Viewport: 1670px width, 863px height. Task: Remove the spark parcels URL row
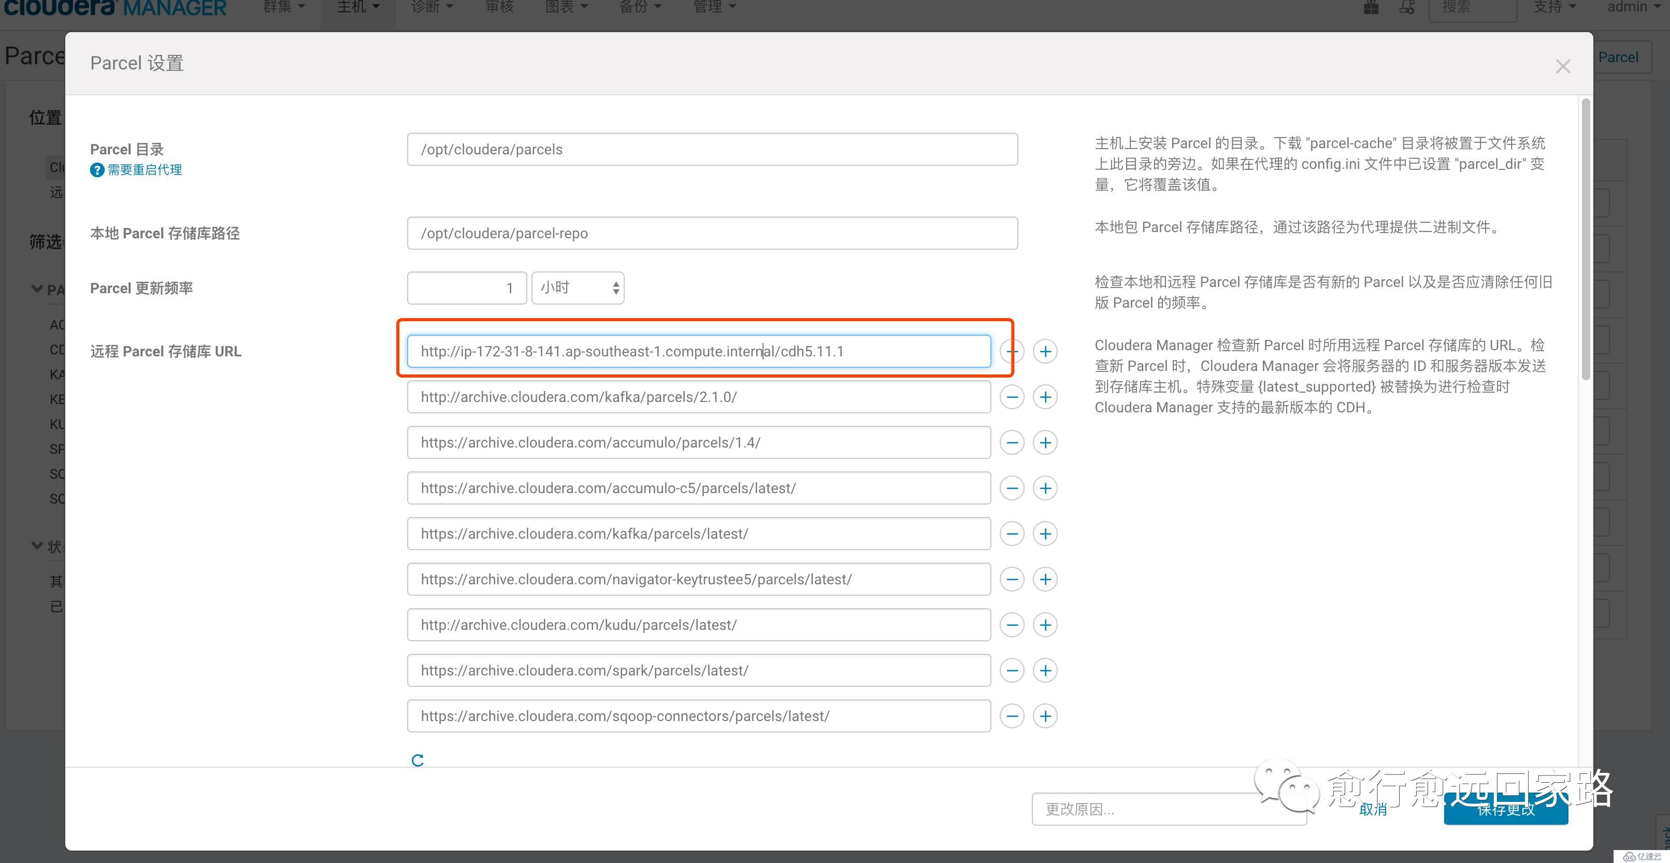coord(1012,670)
